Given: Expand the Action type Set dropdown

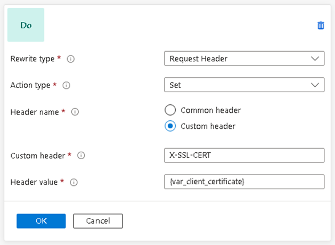Looking at the screenshot, I should coord(244,85).
